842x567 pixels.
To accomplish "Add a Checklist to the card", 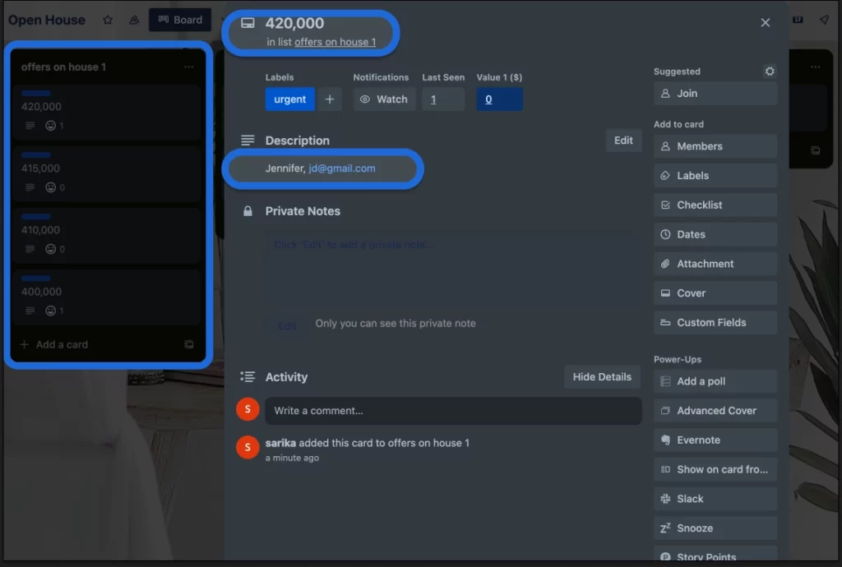I will pyautogui.click(x=715, y=205).
